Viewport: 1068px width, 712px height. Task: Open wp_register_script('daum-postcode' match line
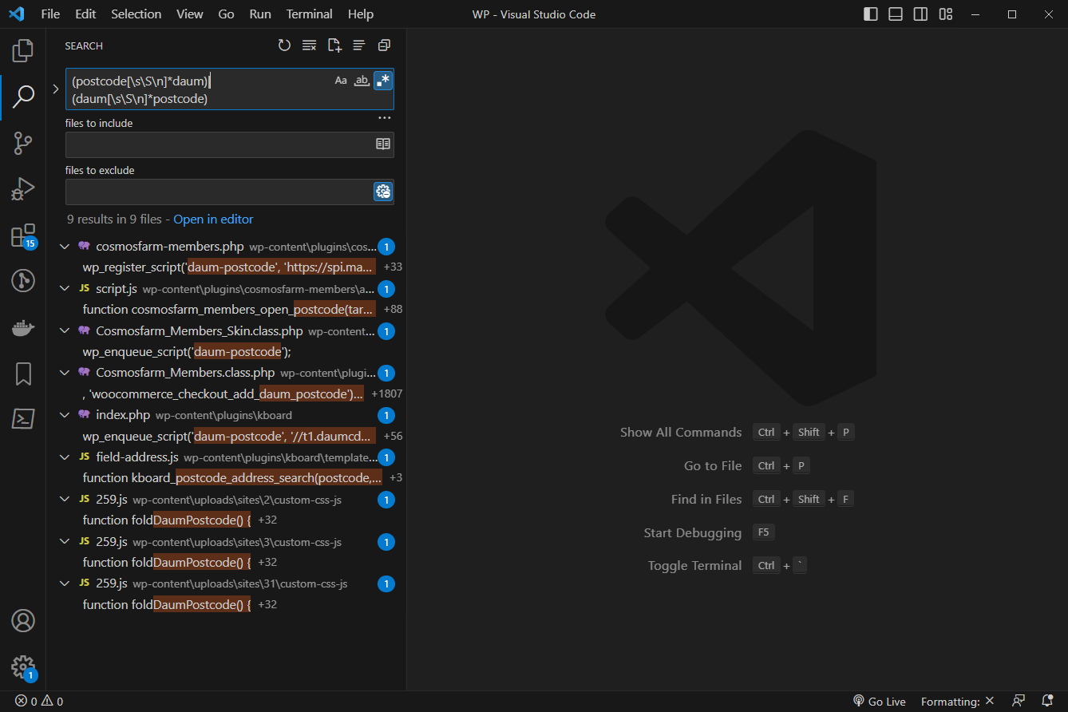pos(228,267)
